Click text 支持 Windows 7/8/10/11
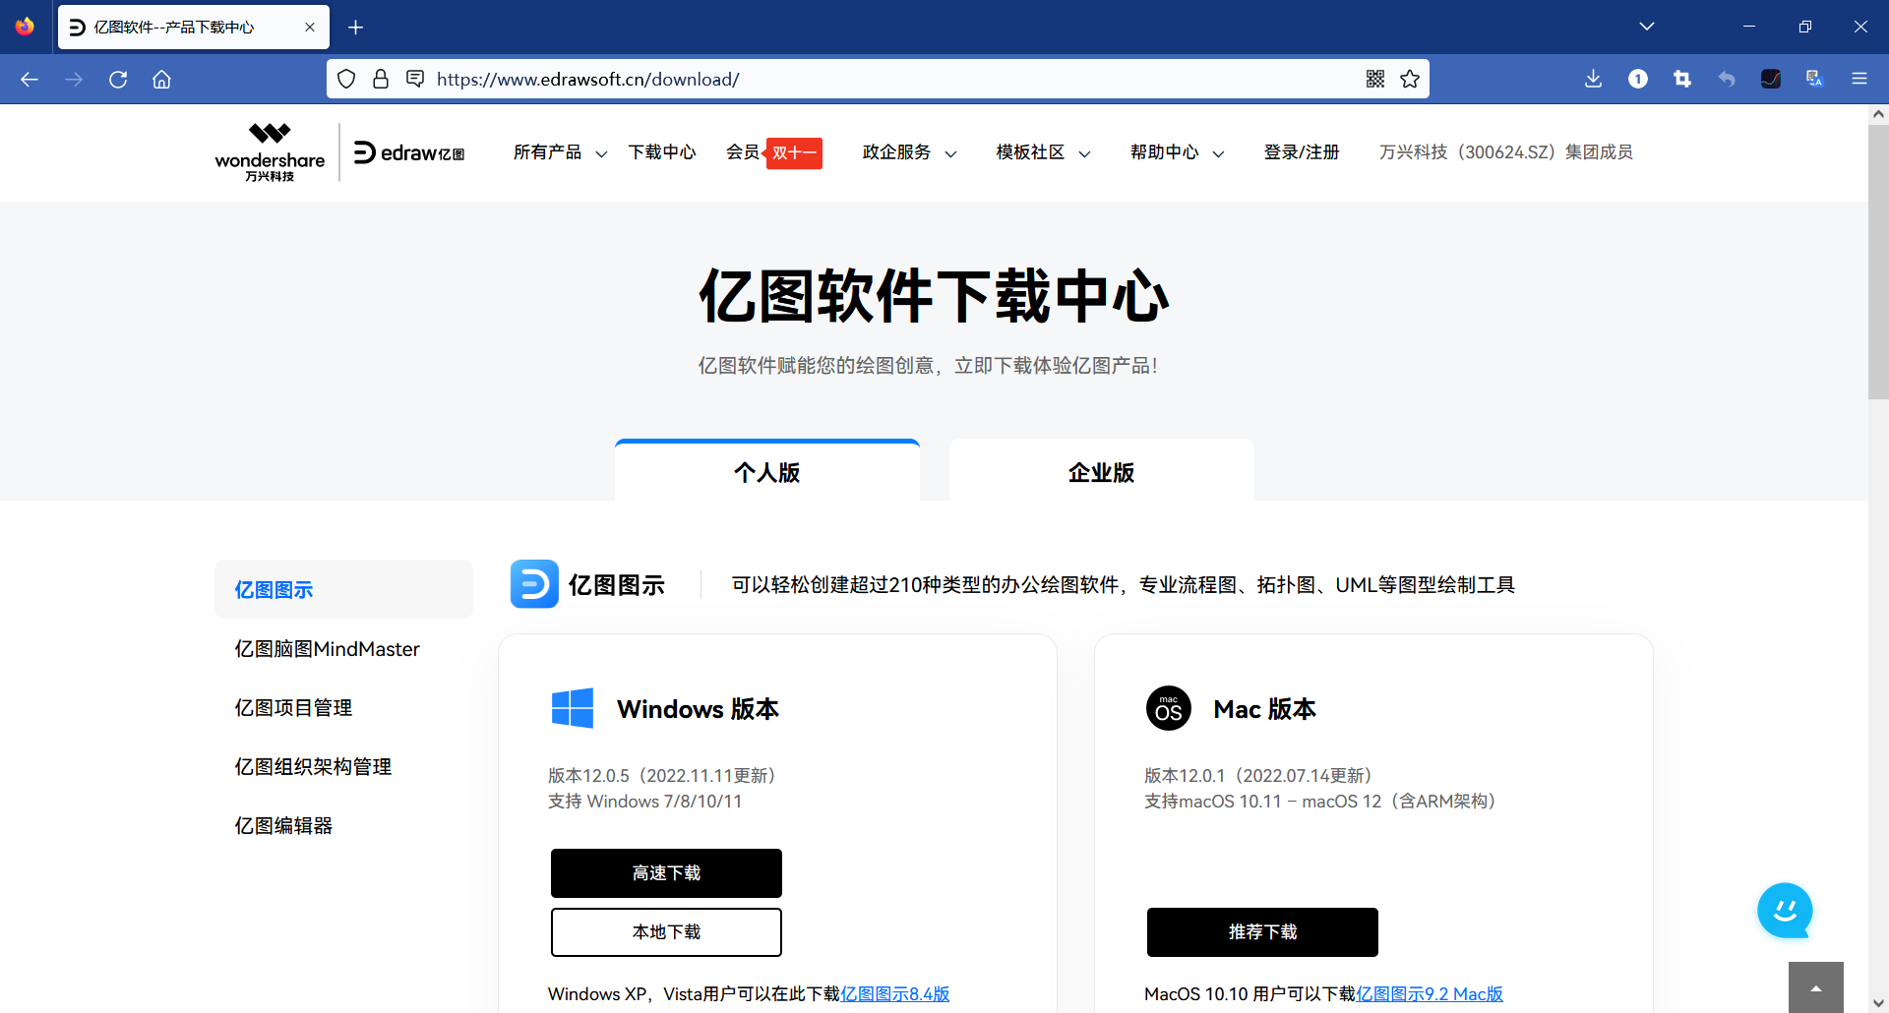 point(645,802)
